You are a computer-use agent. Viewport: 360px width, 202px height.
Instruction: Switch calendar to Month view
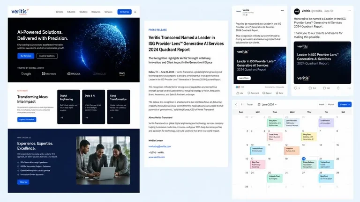click(331, 104)
